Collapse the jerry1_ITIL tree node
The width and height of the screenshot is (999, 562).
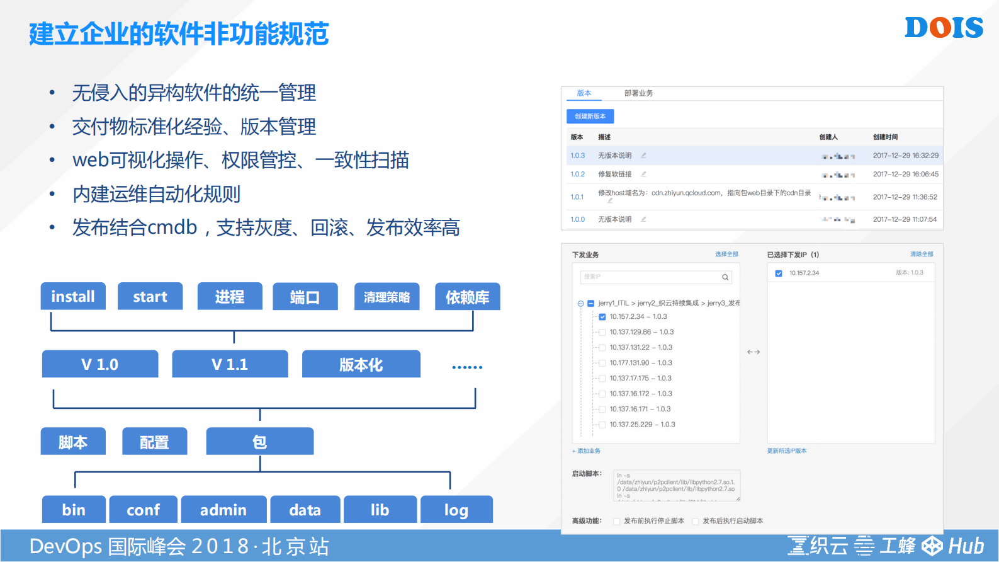[580, 303]
